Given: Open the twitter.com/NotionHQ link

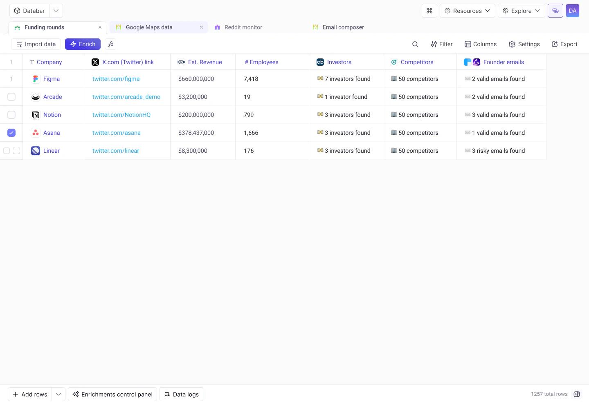Looking at the screenshot, I should point(121,115).
